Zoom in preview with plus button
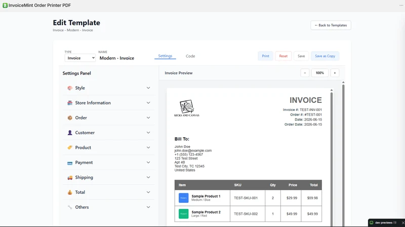This screenshot has width=405, height=227. (x=335, y=73)
